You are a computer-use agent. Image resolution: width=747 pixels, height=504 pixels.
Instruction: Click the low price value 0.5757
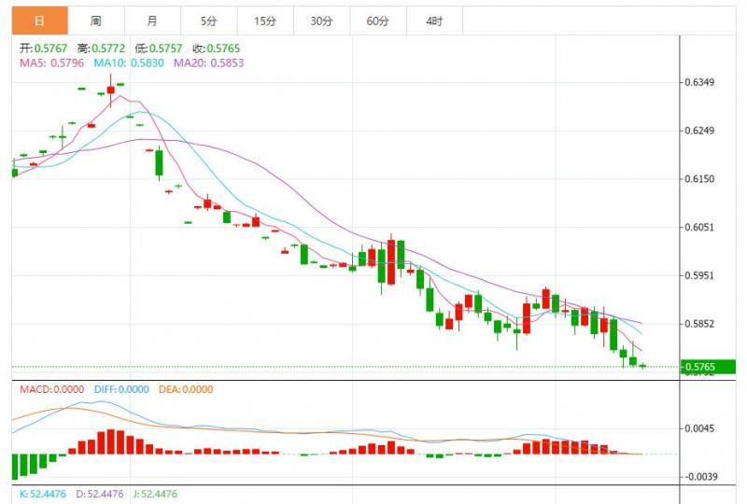coord(166,49)
